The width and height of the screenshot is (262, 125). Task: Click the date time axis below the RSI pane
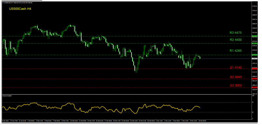coord(127,120)
